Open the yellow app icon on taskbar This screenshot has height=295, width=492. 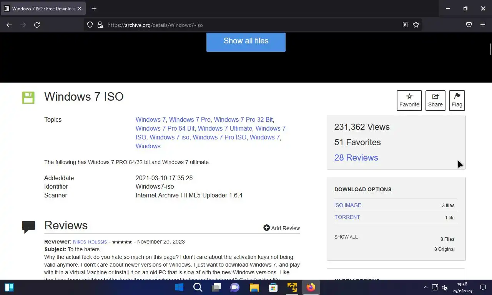292,287
